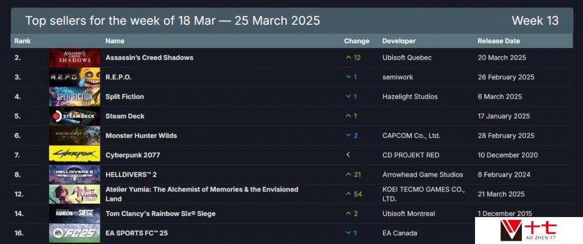Click the Ubisoft Montreal developer cell
This screenshot has width=583, height=244.
click(409, 214)
